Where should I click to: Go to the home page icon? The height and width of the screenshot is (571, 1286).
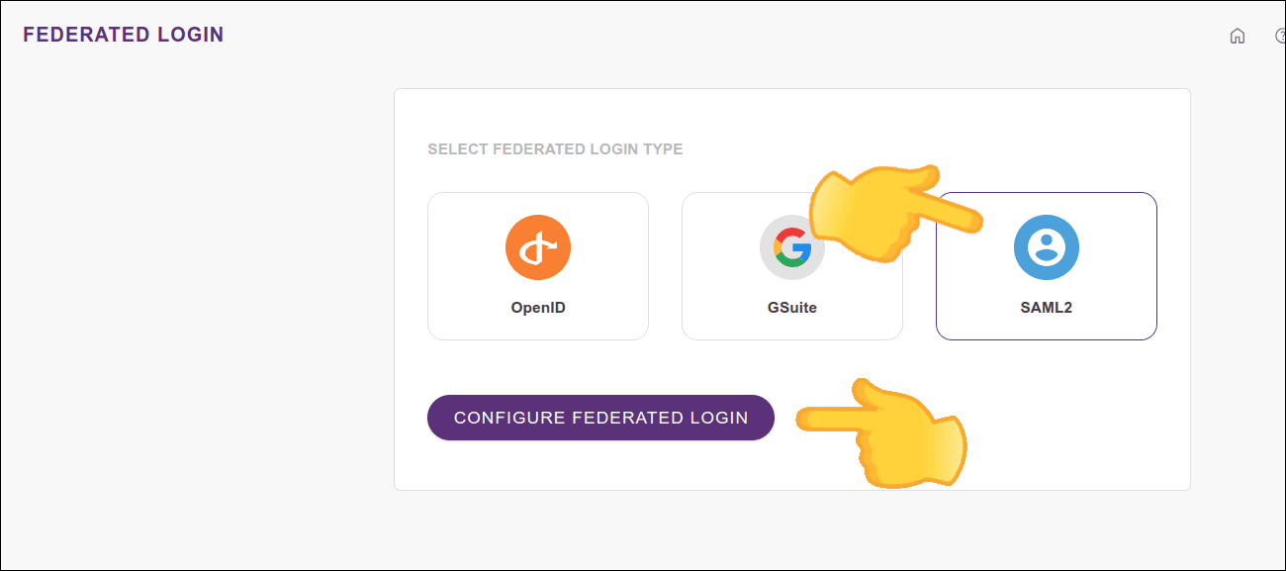1237,37
